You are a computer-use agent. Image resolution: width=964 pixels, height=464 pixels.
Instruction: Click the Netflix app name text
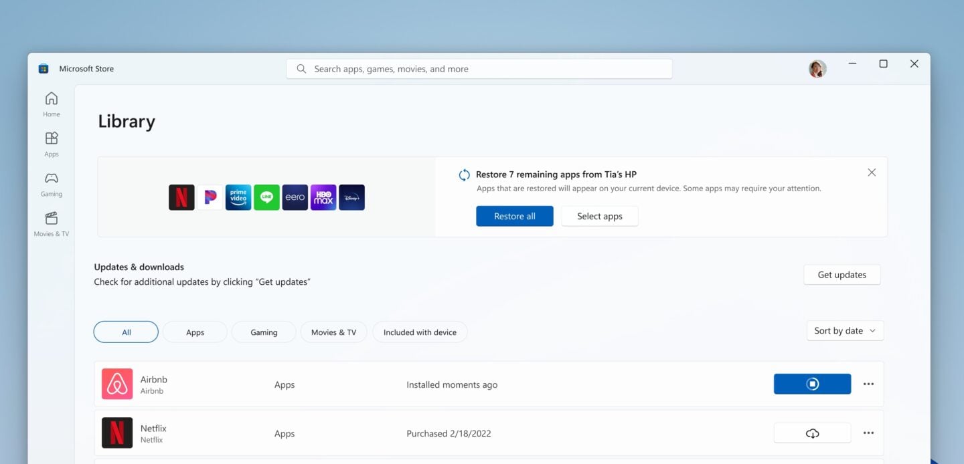[x=153, y=428]
